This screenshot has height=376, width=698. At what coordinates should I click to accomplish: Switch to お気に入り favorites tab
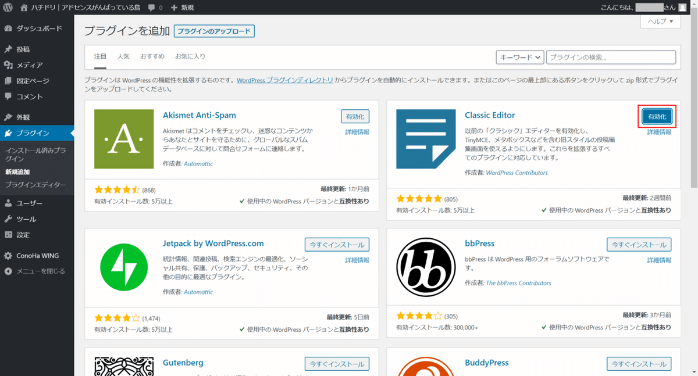(x=190, y=57)
